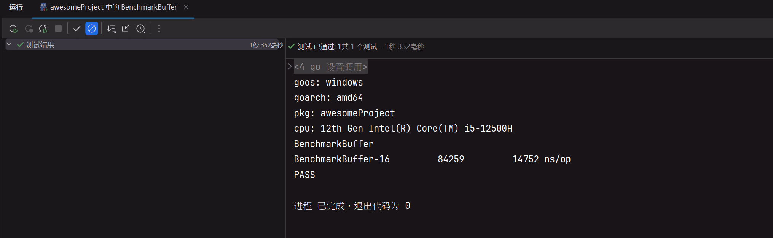Toggle auto-test rerun mode
Screen dimensions: 773x238
[43, 29]
